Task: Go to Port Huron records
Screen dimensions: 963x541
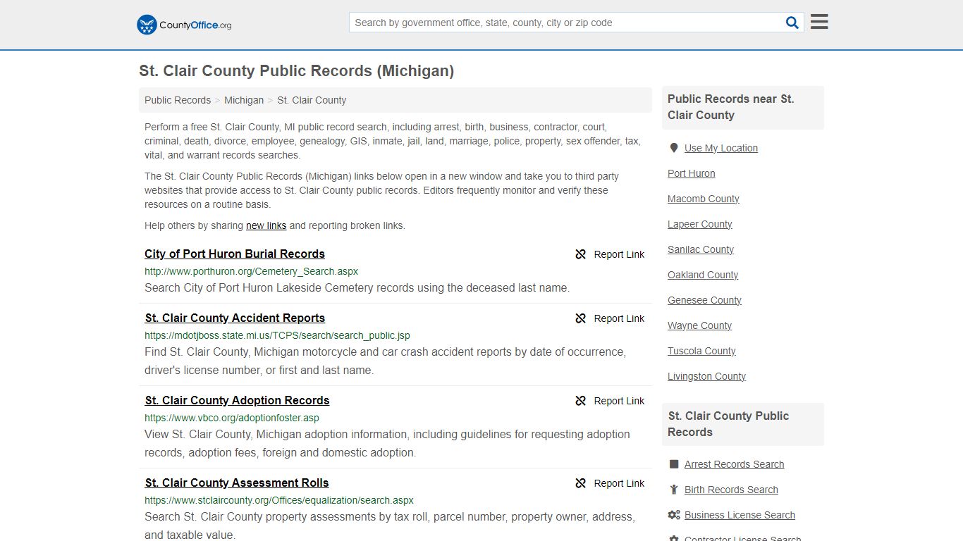Action: (692, 173)
